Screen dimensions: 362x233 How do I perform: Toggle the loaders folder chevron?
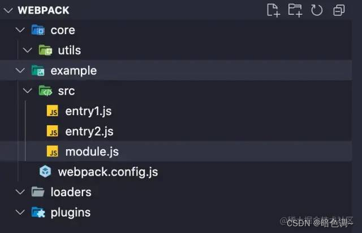coord(20,192)
